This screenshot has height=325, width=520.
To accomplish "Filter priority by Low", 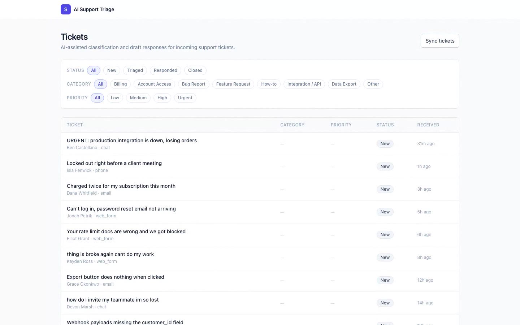I will point(115,98).
